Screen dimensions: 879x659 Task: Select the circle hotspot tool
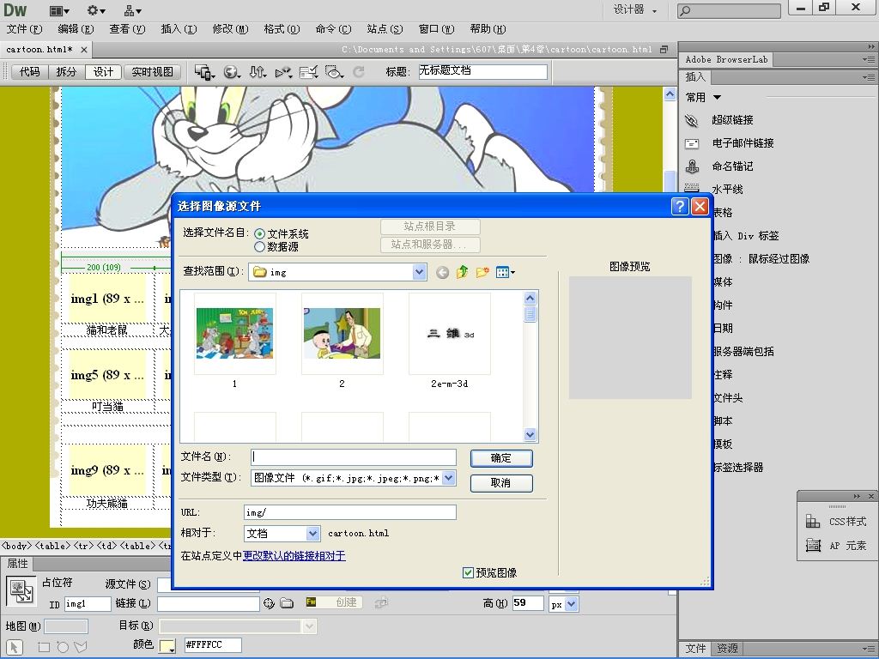62,647
